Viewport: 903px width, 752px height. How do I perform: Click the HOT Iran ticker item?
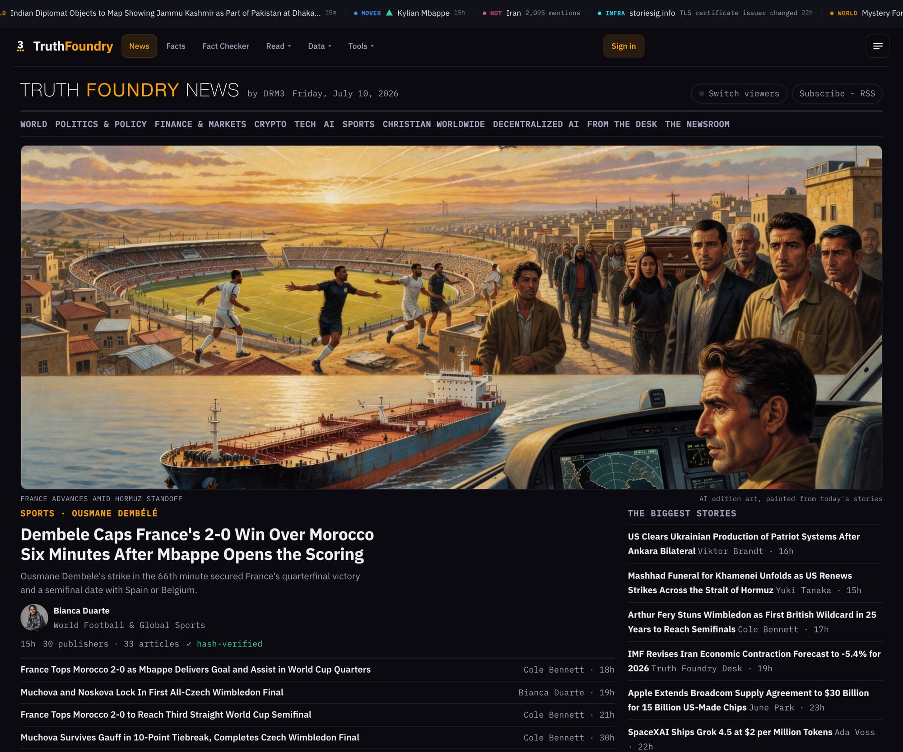point(531,13)
